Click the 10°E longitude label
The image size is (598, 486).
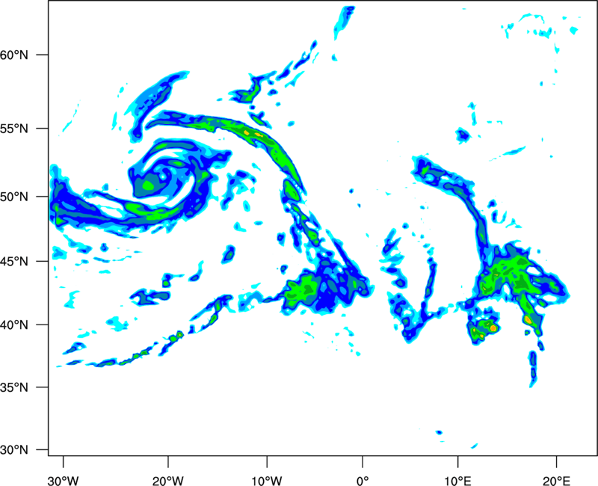point(457,481)
